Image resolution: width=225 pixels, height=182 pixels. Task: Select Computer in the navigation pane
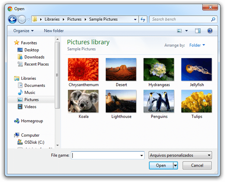click(x=30, y=135)
